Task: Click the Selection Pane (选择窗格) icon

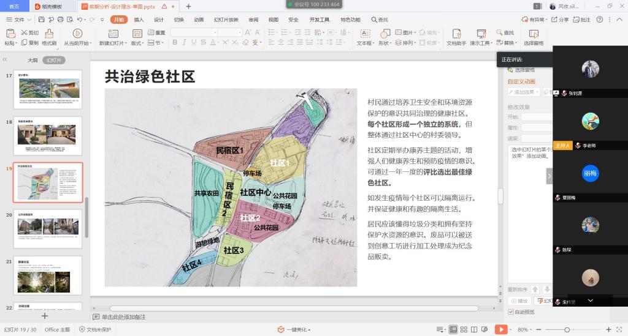Action: (x=533, y=34)
